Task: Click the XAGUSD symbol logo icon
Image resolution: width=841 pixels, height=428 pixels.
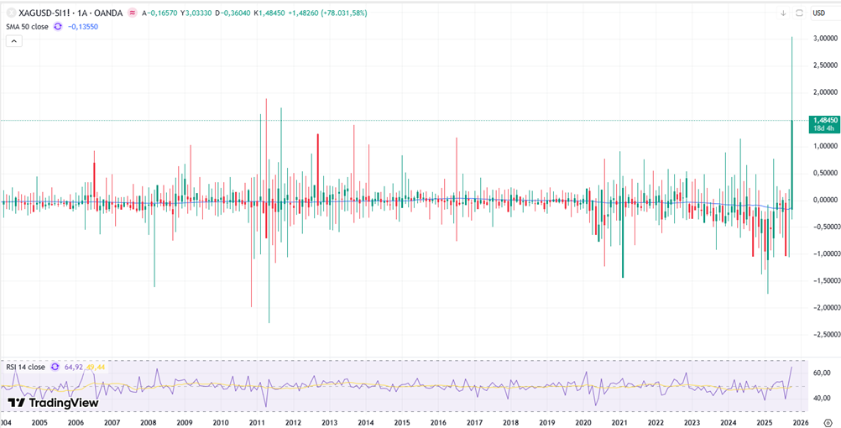Action: point(11,13)
